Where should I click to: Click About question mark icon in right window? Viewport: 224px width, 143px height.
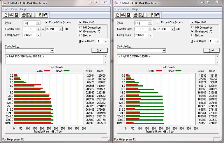click(152, 15)
